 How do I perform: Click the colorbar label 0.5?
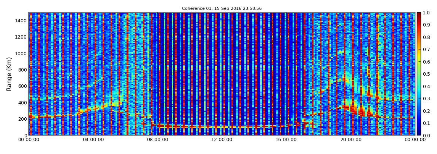click(x=426, y=74)
